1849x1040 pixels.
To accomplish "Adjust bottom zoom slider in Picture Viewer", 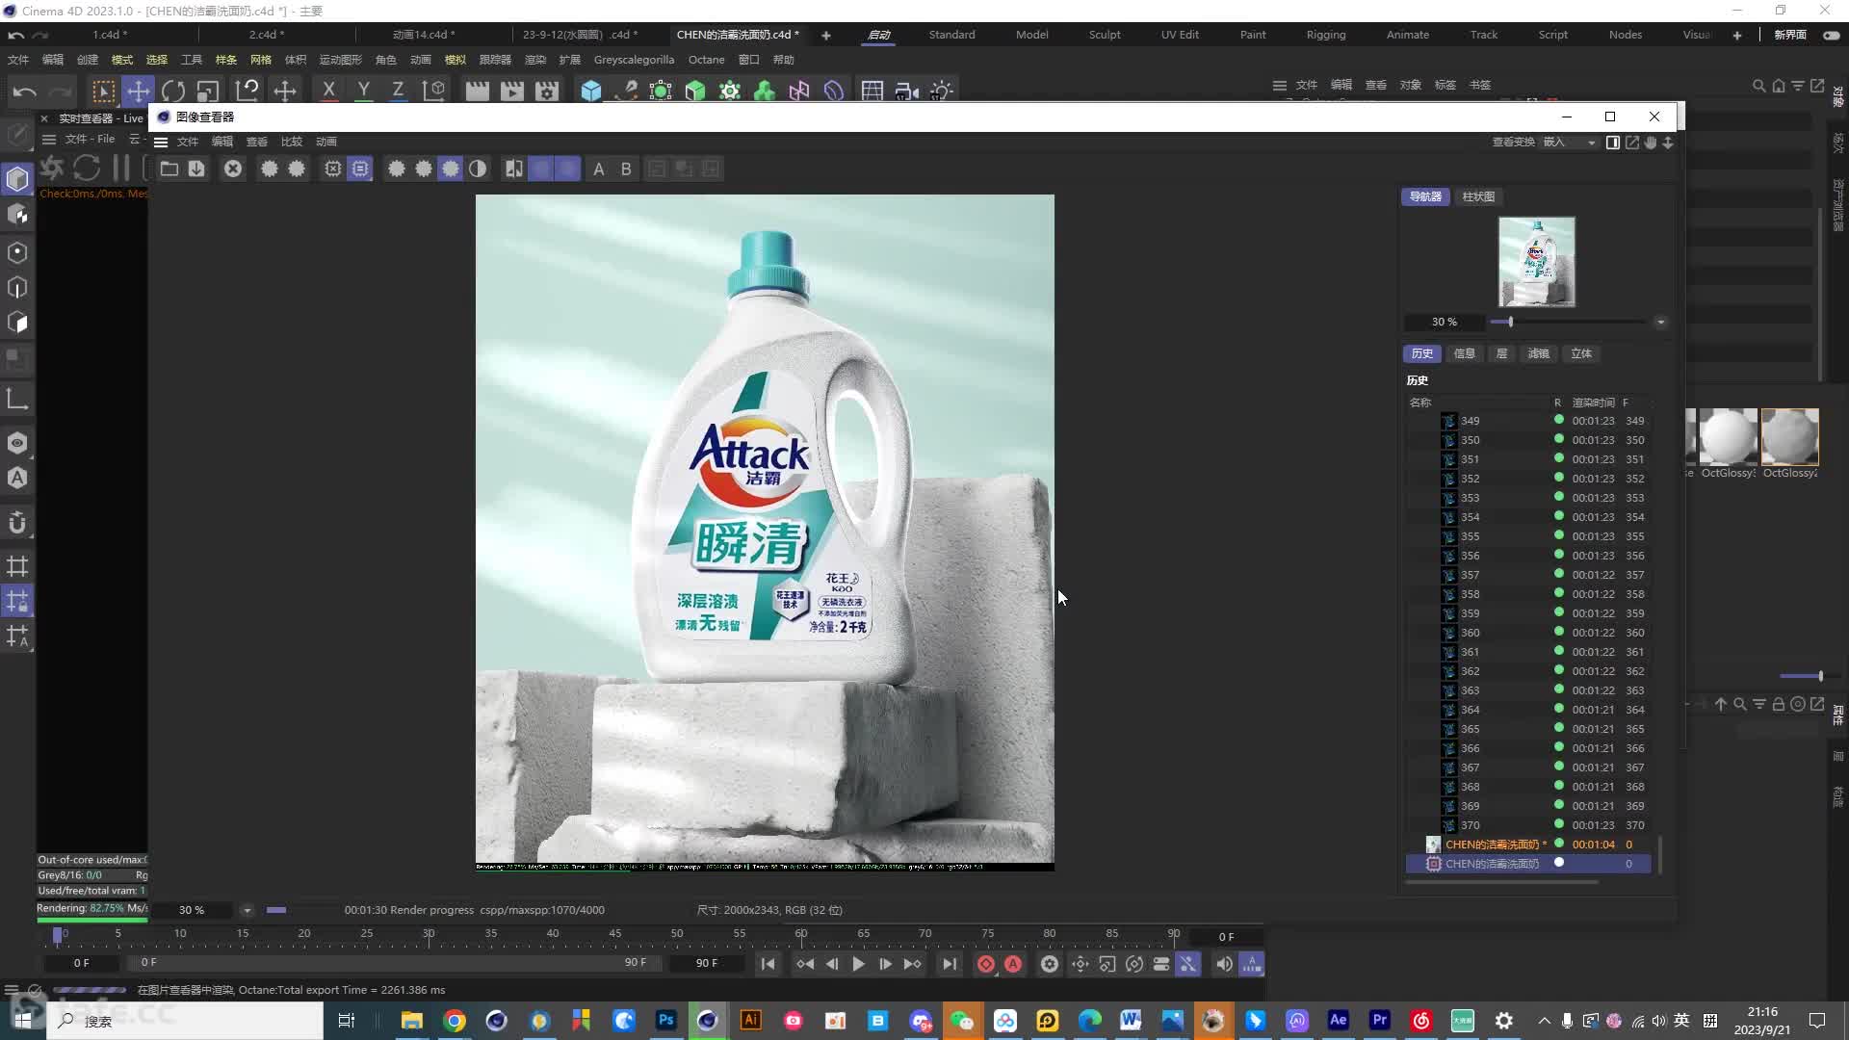I will [x=276, y=910].
